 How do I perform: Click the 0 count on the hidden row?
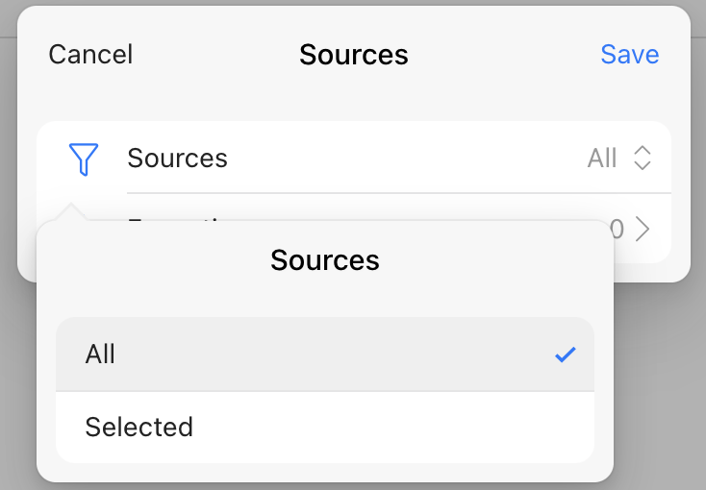click(618, 229)
